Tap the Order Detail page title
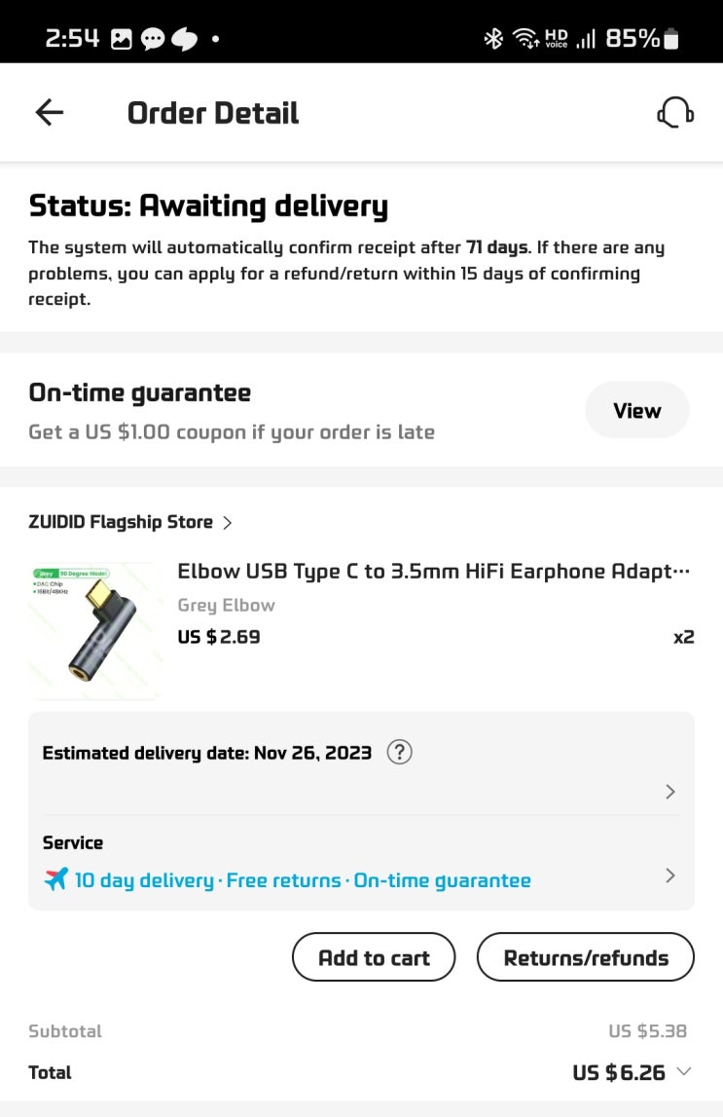The image size is (723, 1117). [x=212, y=113]
